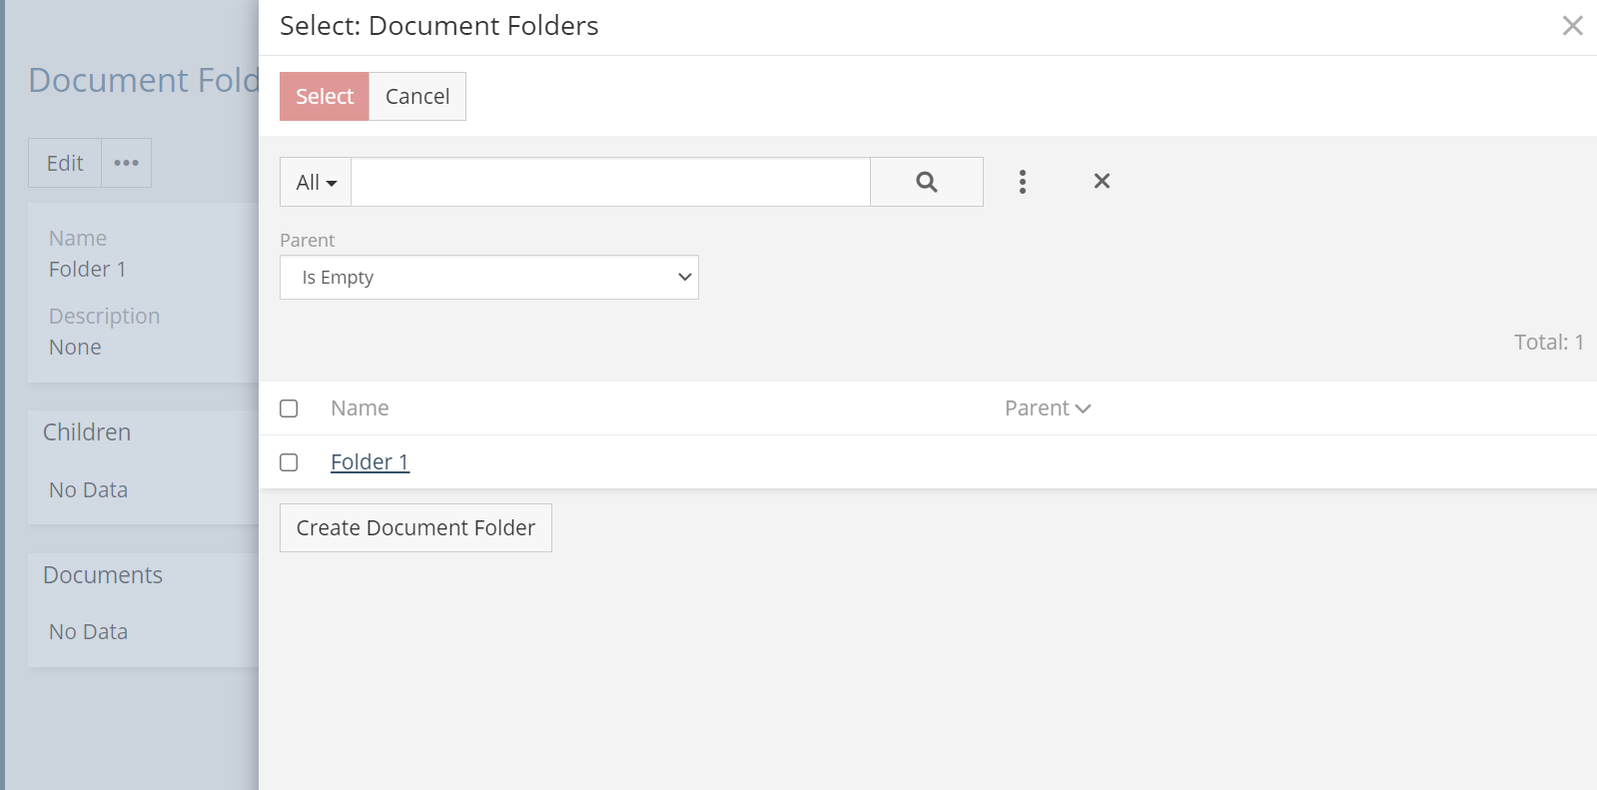
Task: Check the checkbox next to Folder 1
Action: [x=289, y=462]
